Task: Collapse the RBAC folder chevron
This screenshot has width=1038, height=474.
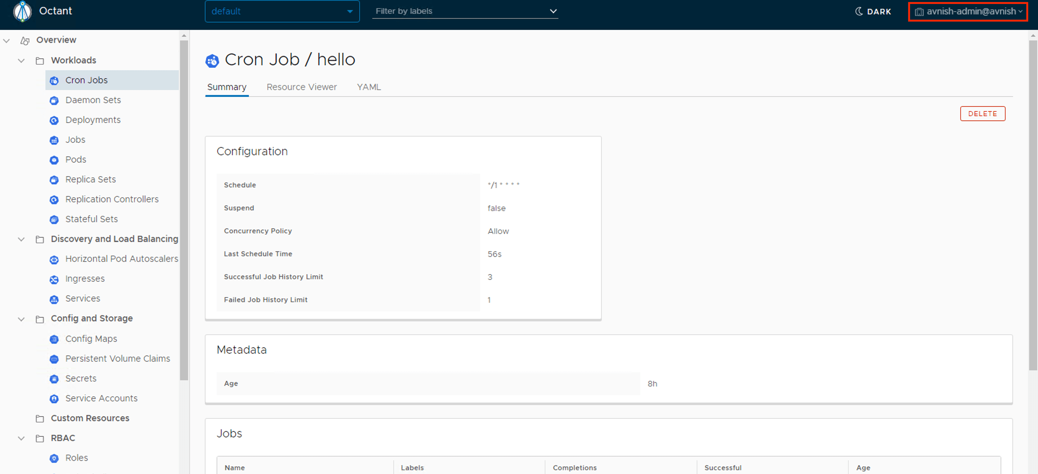Action: coord(21,438)
